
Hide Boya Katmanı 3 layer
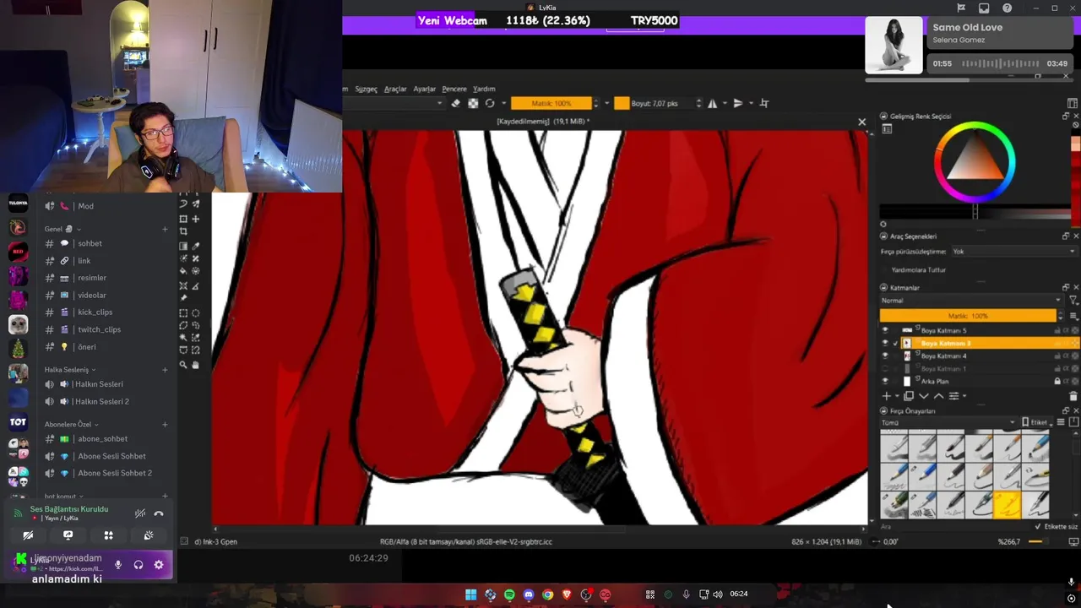pos(885,343)
